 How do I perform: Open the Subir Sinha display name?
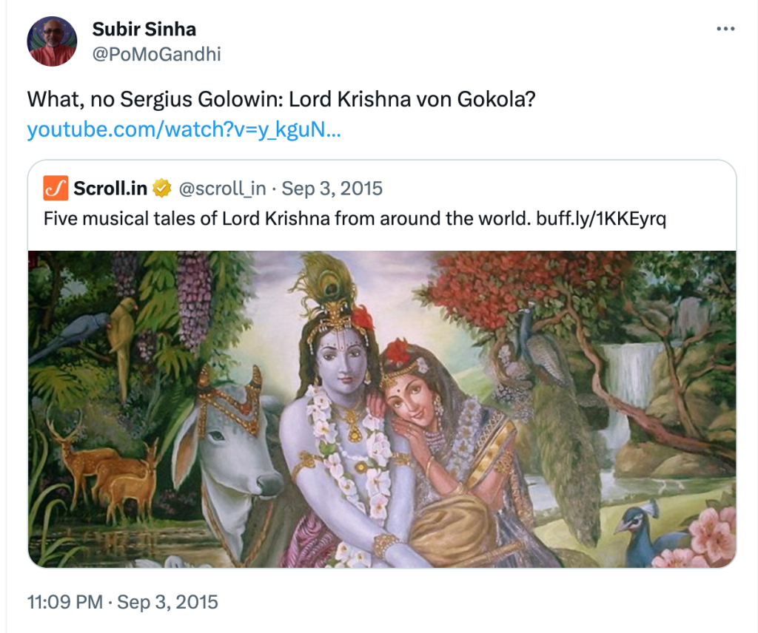(x=144, y=30)
